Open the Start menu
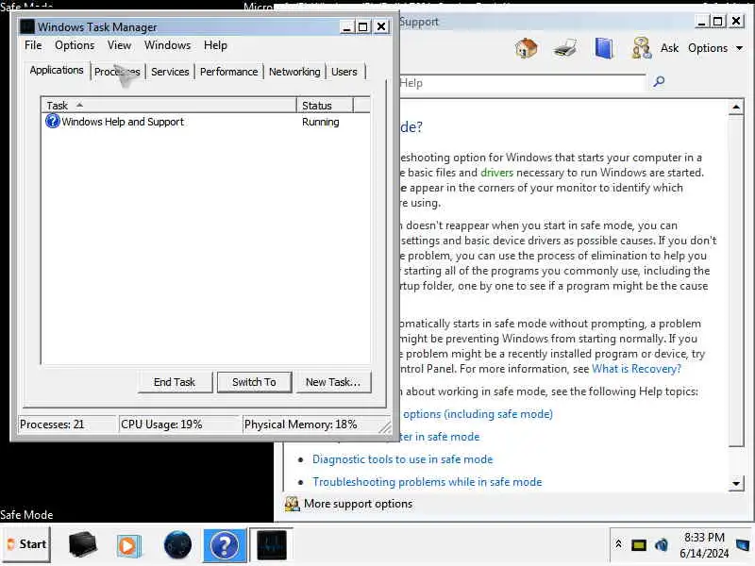755x566 pixels. pos(26,544)
